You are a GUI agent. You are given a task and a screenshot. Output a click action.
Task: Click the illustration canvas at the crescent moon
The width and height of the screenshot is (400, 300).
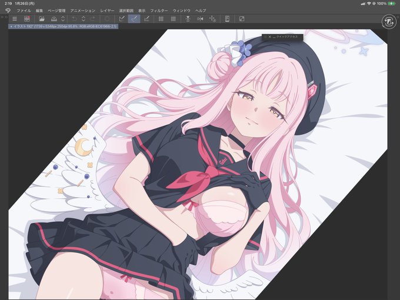click(x=84, y=147)
